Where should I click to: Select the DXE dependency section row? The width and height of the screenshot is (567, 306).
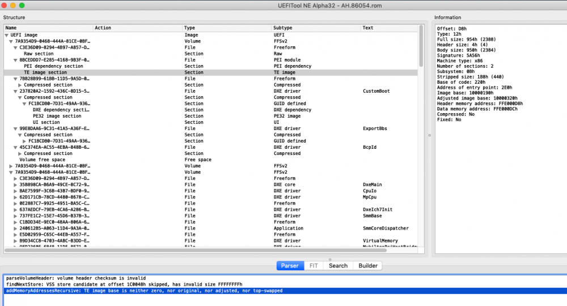pos(211,110)
